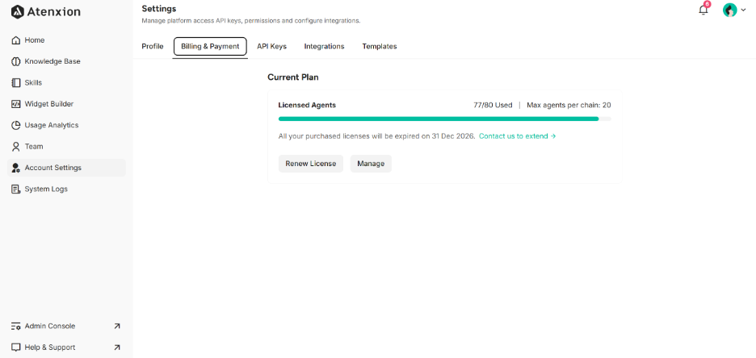
Task: Open the Admin Console link
Action: point(66,327)
